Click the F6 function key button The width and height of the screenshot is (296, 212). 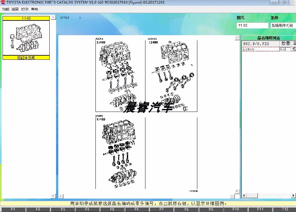(137, 209)
